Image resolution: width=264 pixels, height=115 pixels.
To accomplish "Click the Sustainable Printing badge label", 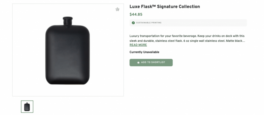I will click(x=149, y=23).
